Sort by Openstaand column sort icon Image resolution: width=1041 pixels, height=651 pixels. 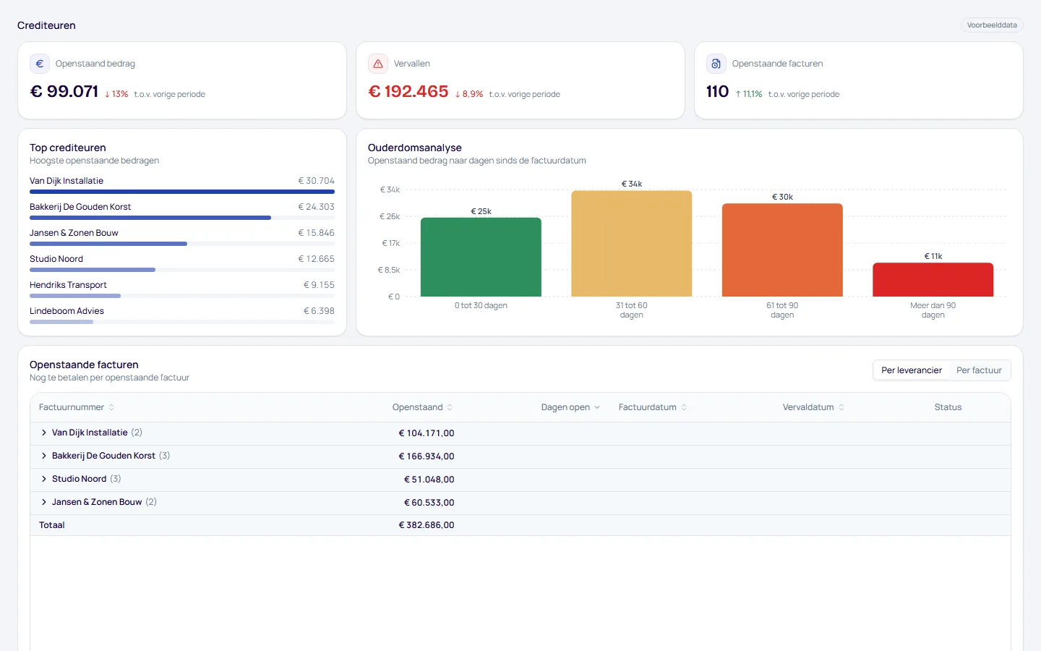coord(450,407)
